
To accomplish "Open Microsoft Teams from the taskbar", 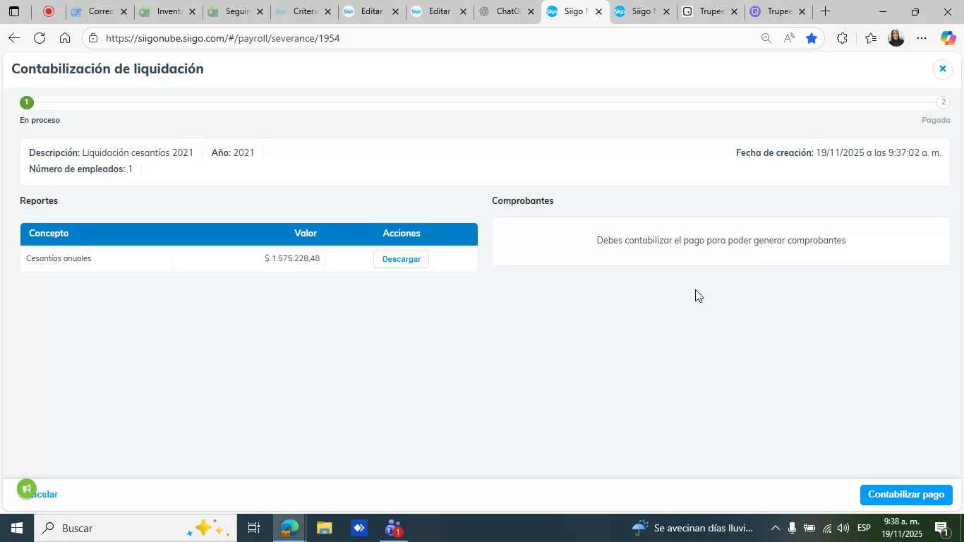I will pos(393,528).
